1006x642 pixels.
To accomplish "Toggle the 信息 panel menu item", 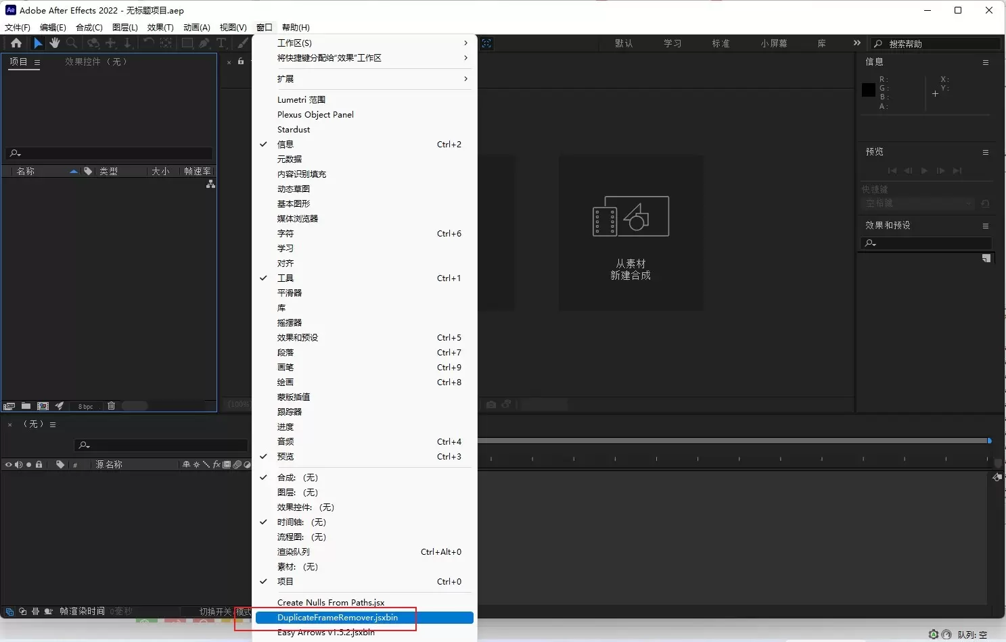I will pyautogui.click(x=364, y=145).
